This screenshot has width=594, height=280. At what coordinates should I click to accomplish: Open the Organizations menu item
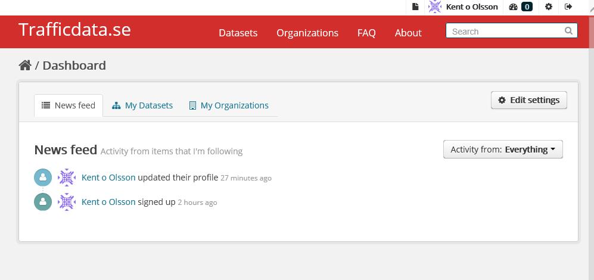pyautogui.click(x=307, y=33)
